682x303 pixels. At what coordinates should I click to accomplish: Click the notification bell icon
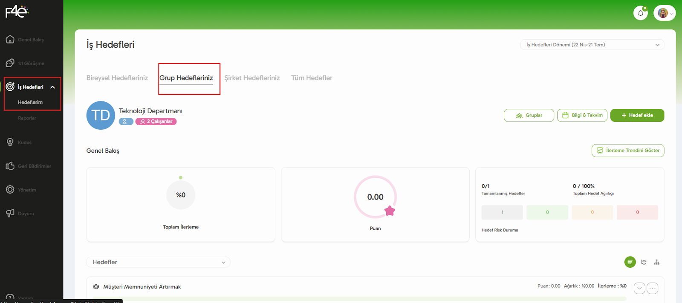tap(640, 13)
